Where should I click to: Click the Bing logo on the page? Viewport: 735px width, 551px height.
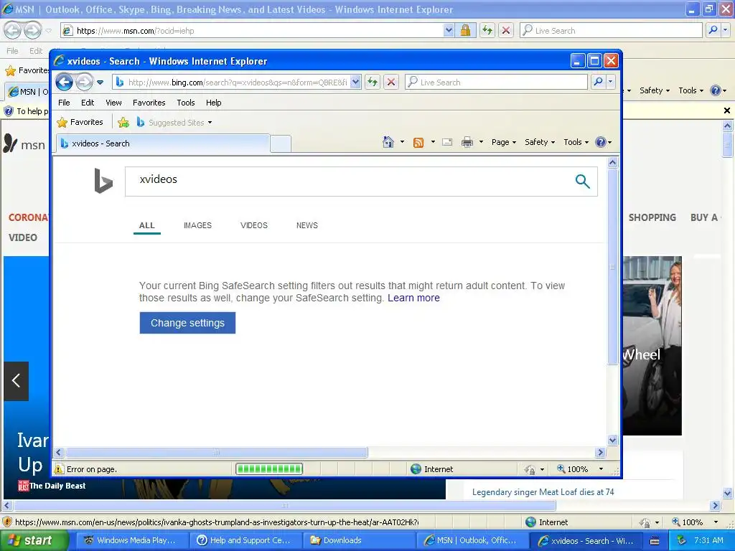[103, 181]
